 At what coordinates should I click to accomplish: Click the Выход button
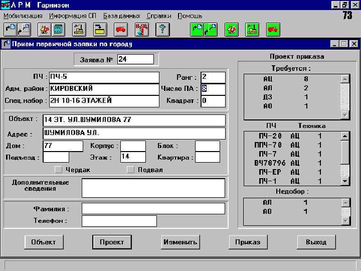(316, 242)
